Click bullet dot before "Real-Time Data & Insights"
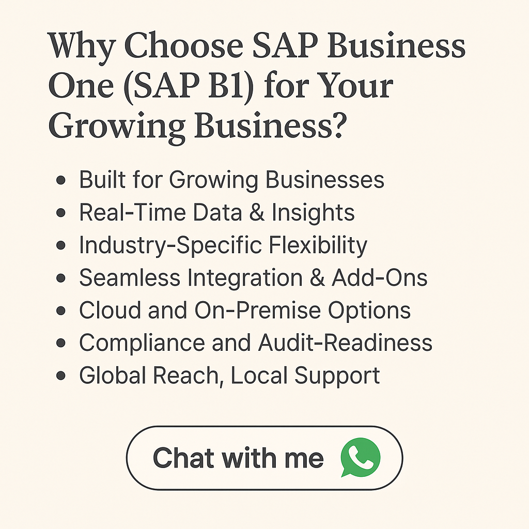The image size is (529, 529). [61, 213]
